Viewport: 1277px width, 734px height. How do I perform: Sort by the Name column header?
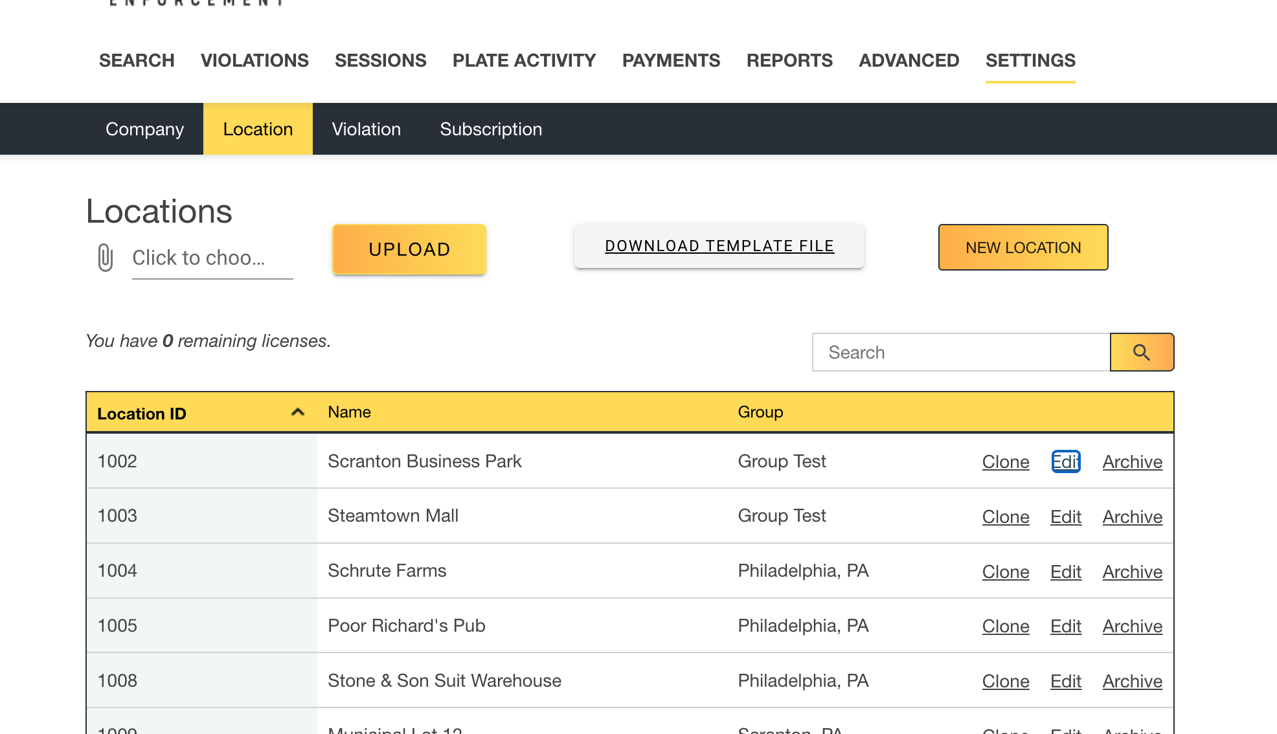click(349, 412)
